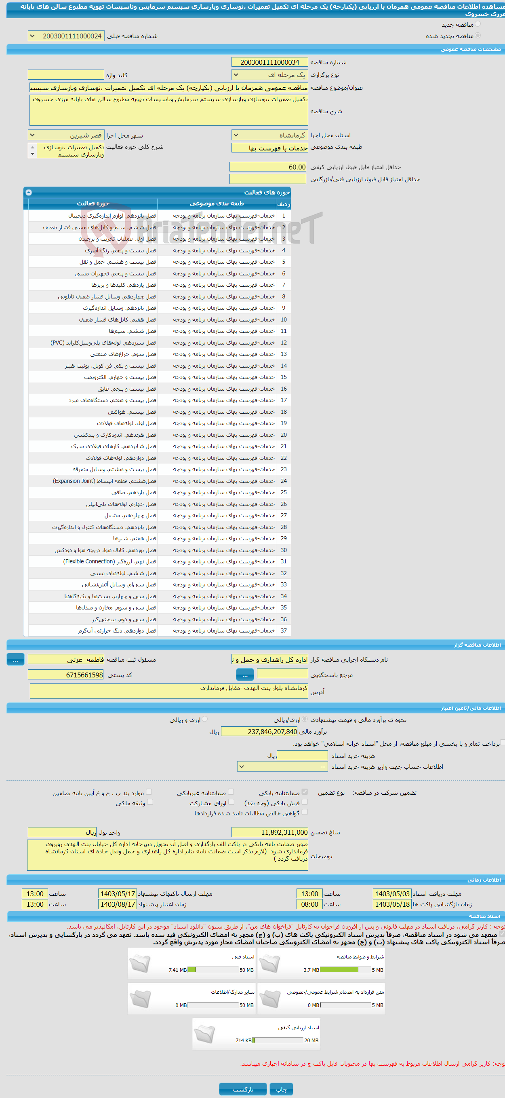Select ارزی/ریالی estimate option
This screenshot has width=505, height=1098.
coord(305,719)
